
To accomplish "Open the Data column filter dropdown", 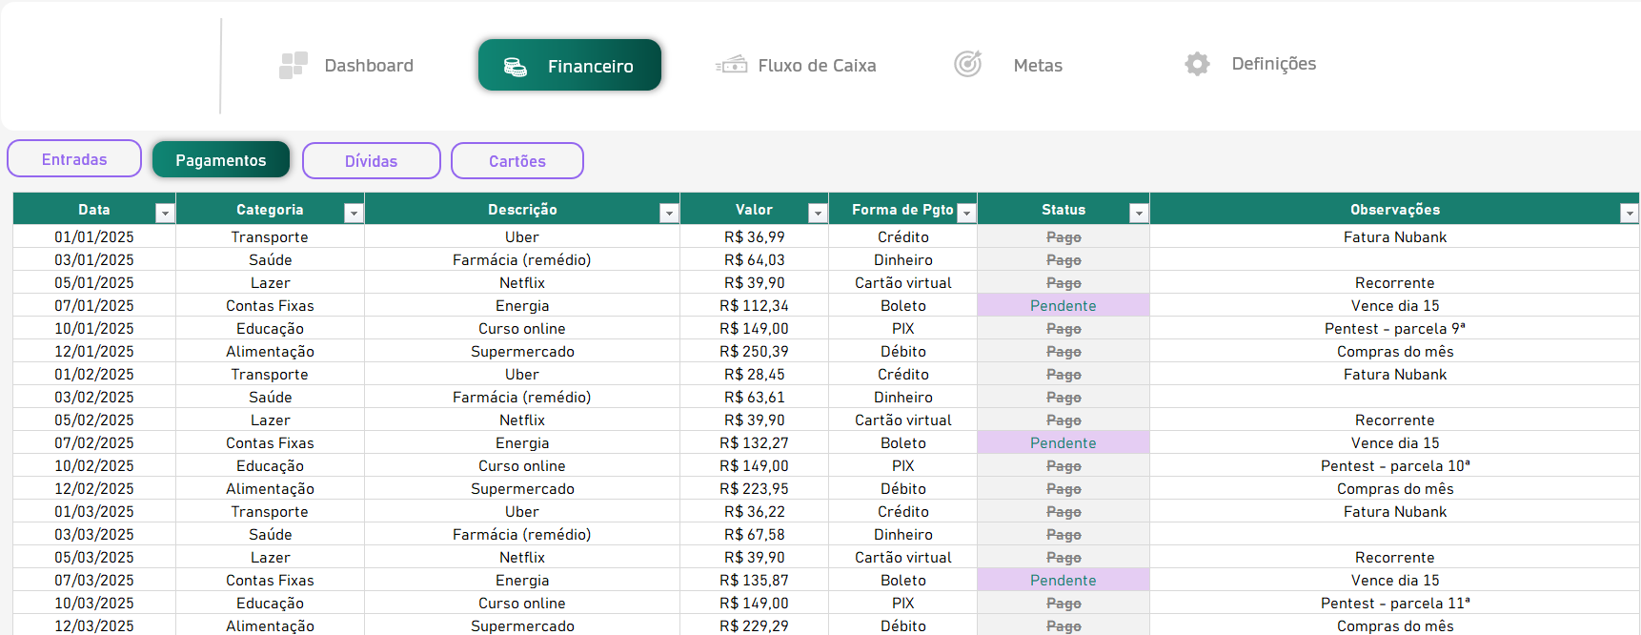I will click(x=165, y=213).
